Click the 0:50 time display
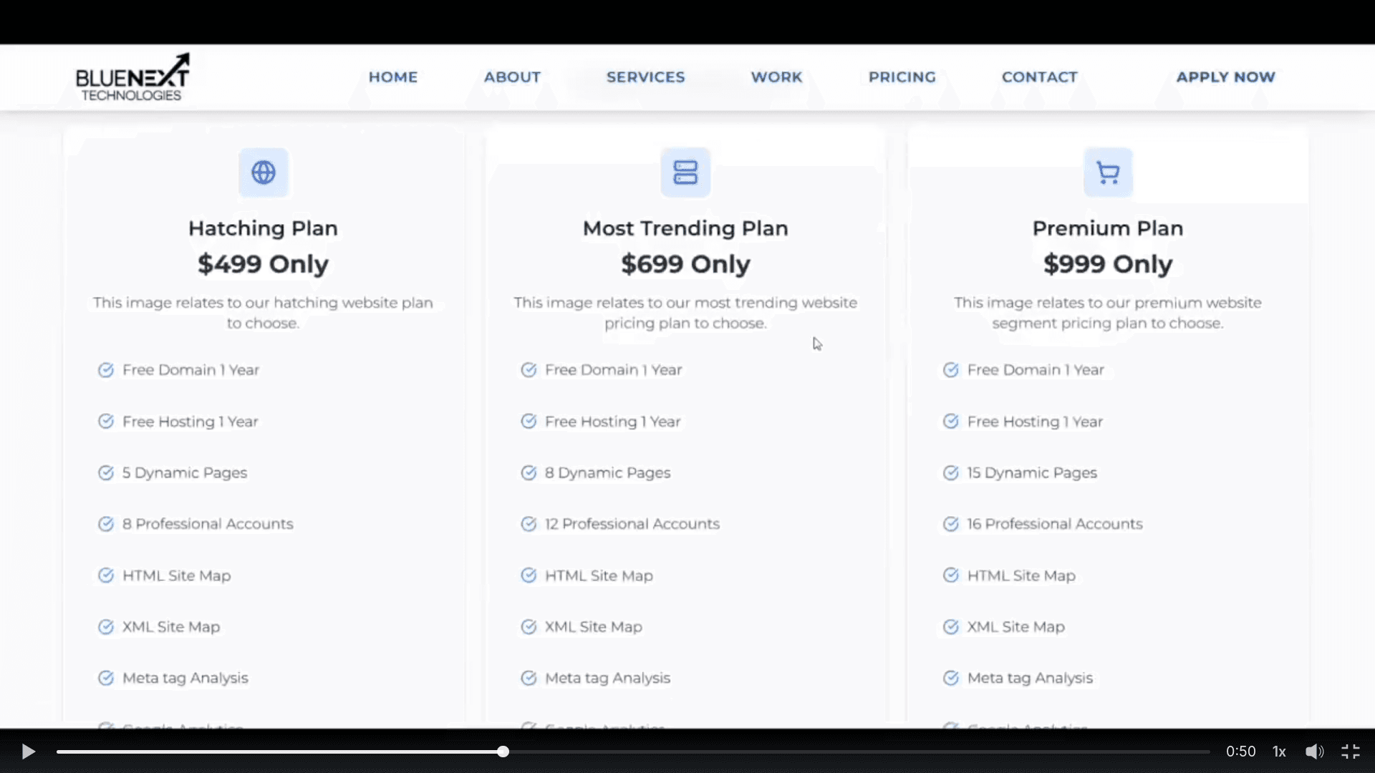Viewport: 1375px width, 773px height. (x=1240, y=752)
